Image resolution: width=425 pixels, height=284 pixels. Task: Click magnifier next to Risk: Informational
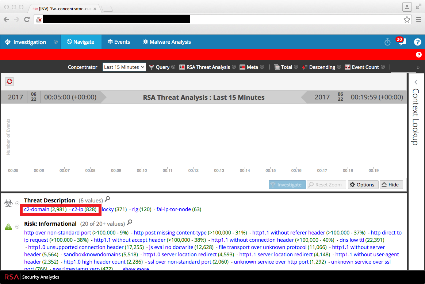pyautogui.click(x=130, y=222)
